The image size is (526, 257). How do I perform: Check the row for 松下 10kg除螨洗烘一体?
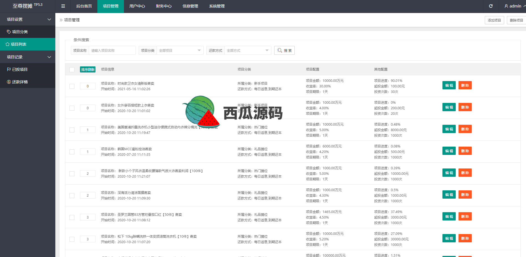(x=72, y=239)
